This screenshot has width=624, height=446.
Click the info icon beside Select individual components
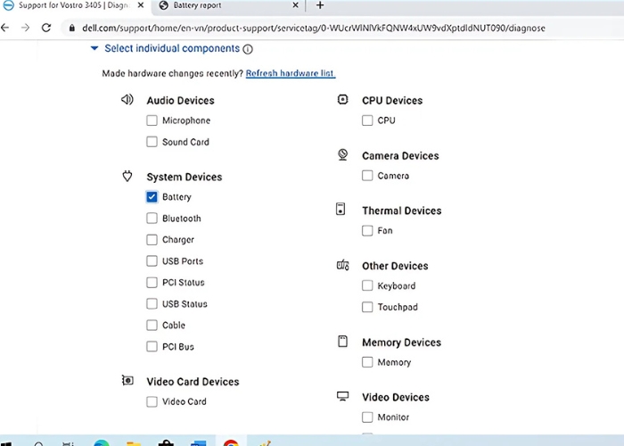click(248, 50)
